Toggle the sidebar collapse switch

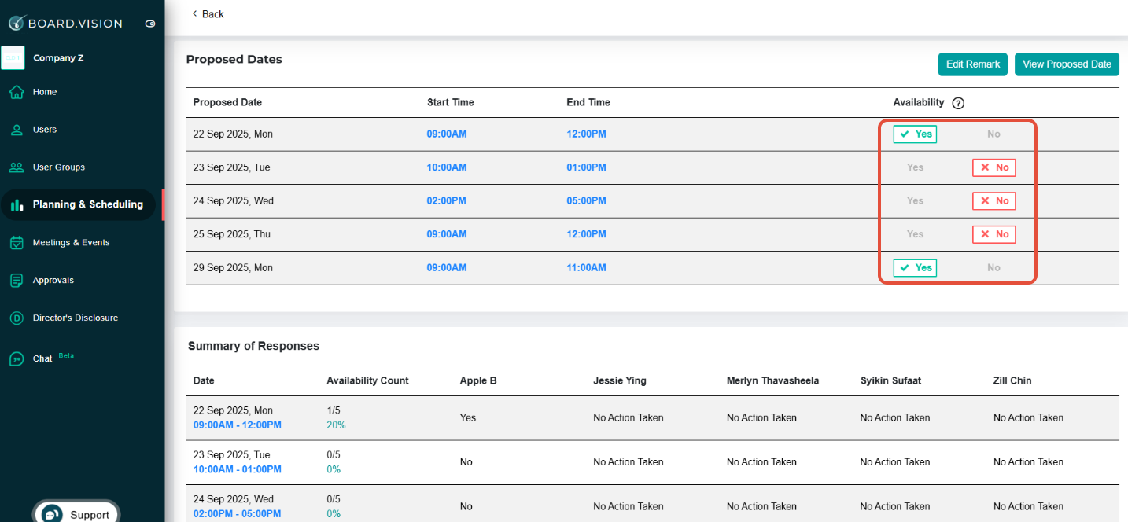[x=150, y=24]
